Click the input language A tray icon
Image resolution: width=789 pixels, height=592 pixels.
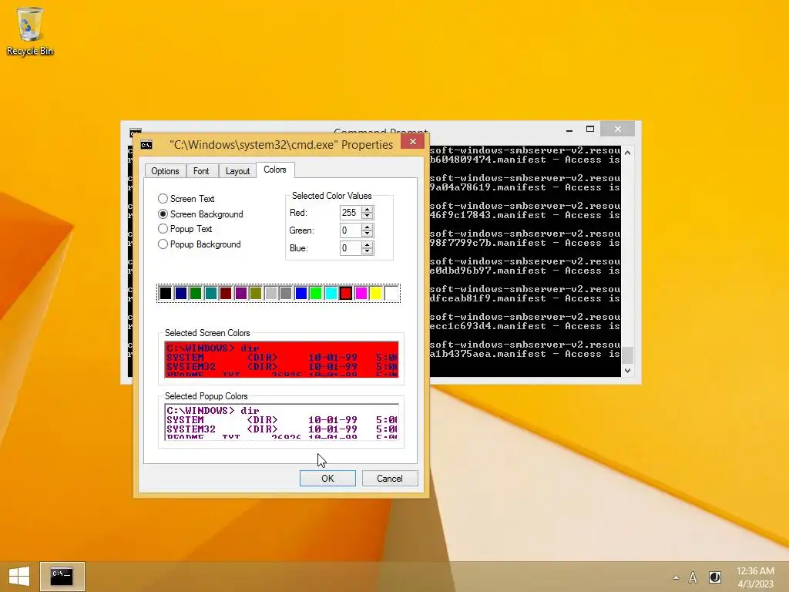coord(693,577)
